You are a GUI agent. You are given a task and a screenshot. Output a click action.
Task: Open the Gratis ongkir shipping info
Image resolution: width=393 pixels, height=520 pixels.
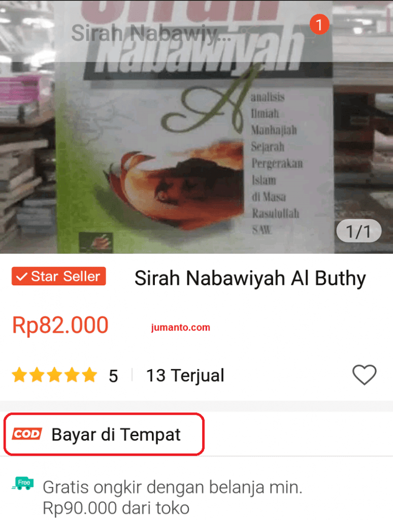tap(173, 498)
